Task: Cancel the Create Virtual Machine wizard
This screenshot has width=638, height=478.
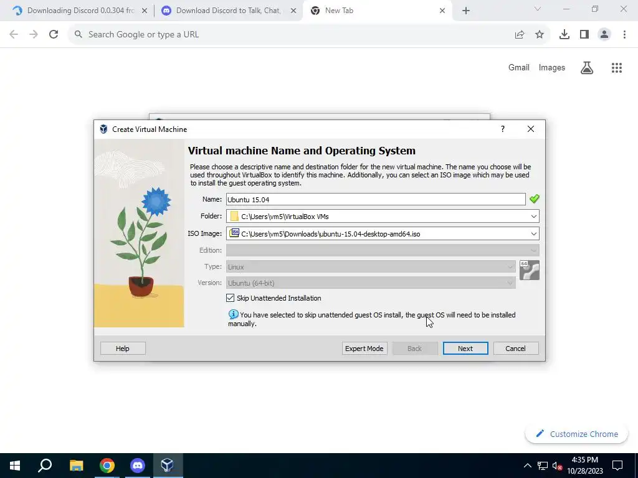Action: pyautogui.click(x=515, y=349)
